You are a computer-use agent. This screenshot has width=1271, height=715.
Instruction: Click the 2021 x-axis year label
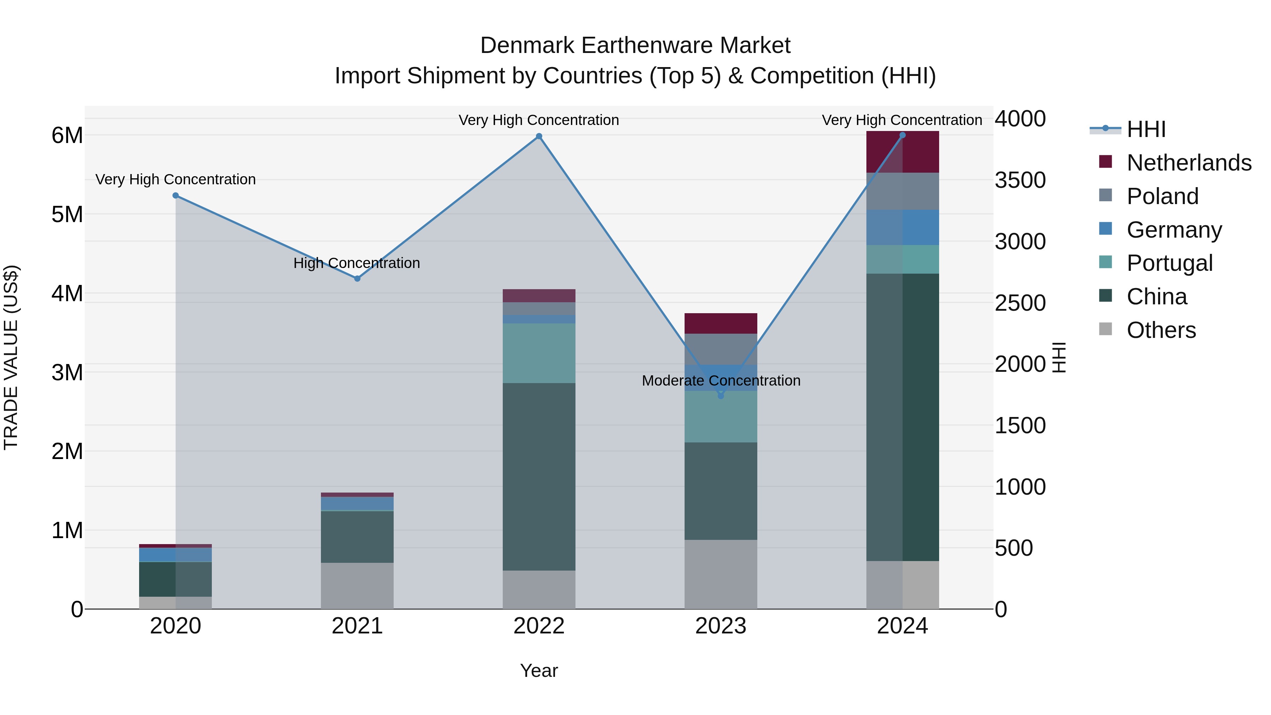click(358, 626)
